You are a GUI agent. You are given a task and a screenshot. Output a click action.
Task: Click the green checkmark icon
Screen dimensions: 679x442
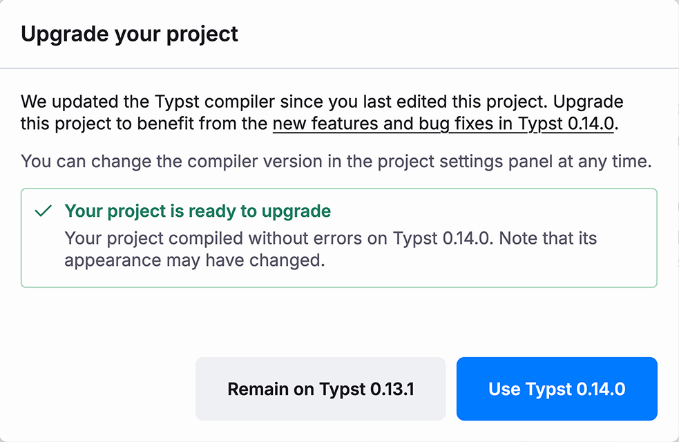point(44,211)
